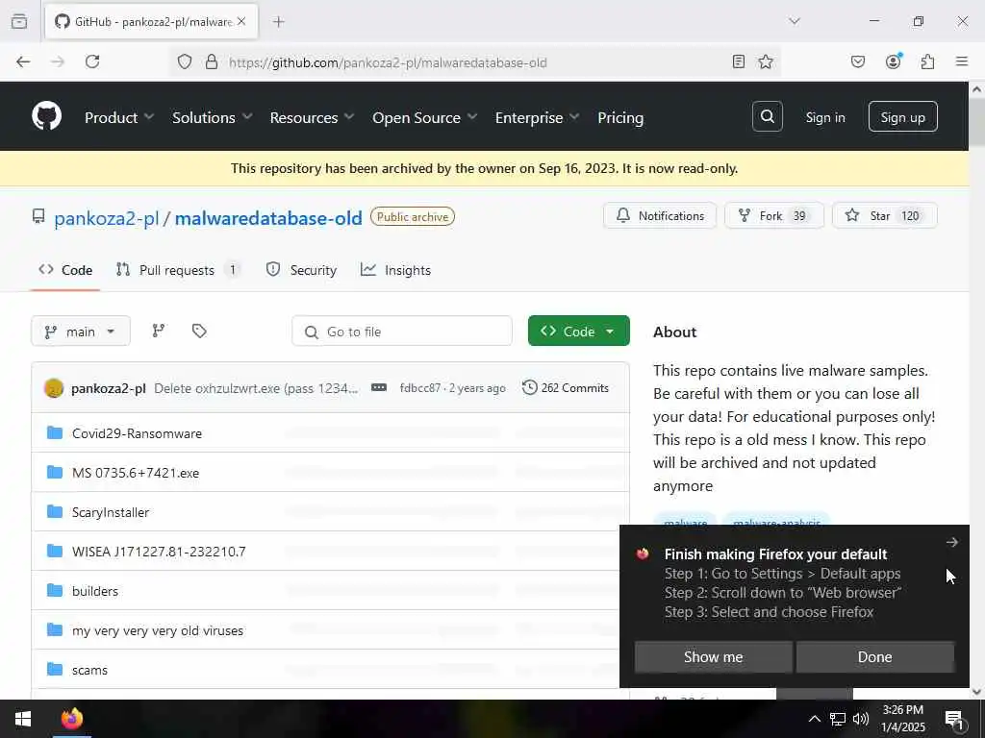This screenshot has width=985, height=738.
Task: Click Show me in Firefox popup
Action: point(713,657)
